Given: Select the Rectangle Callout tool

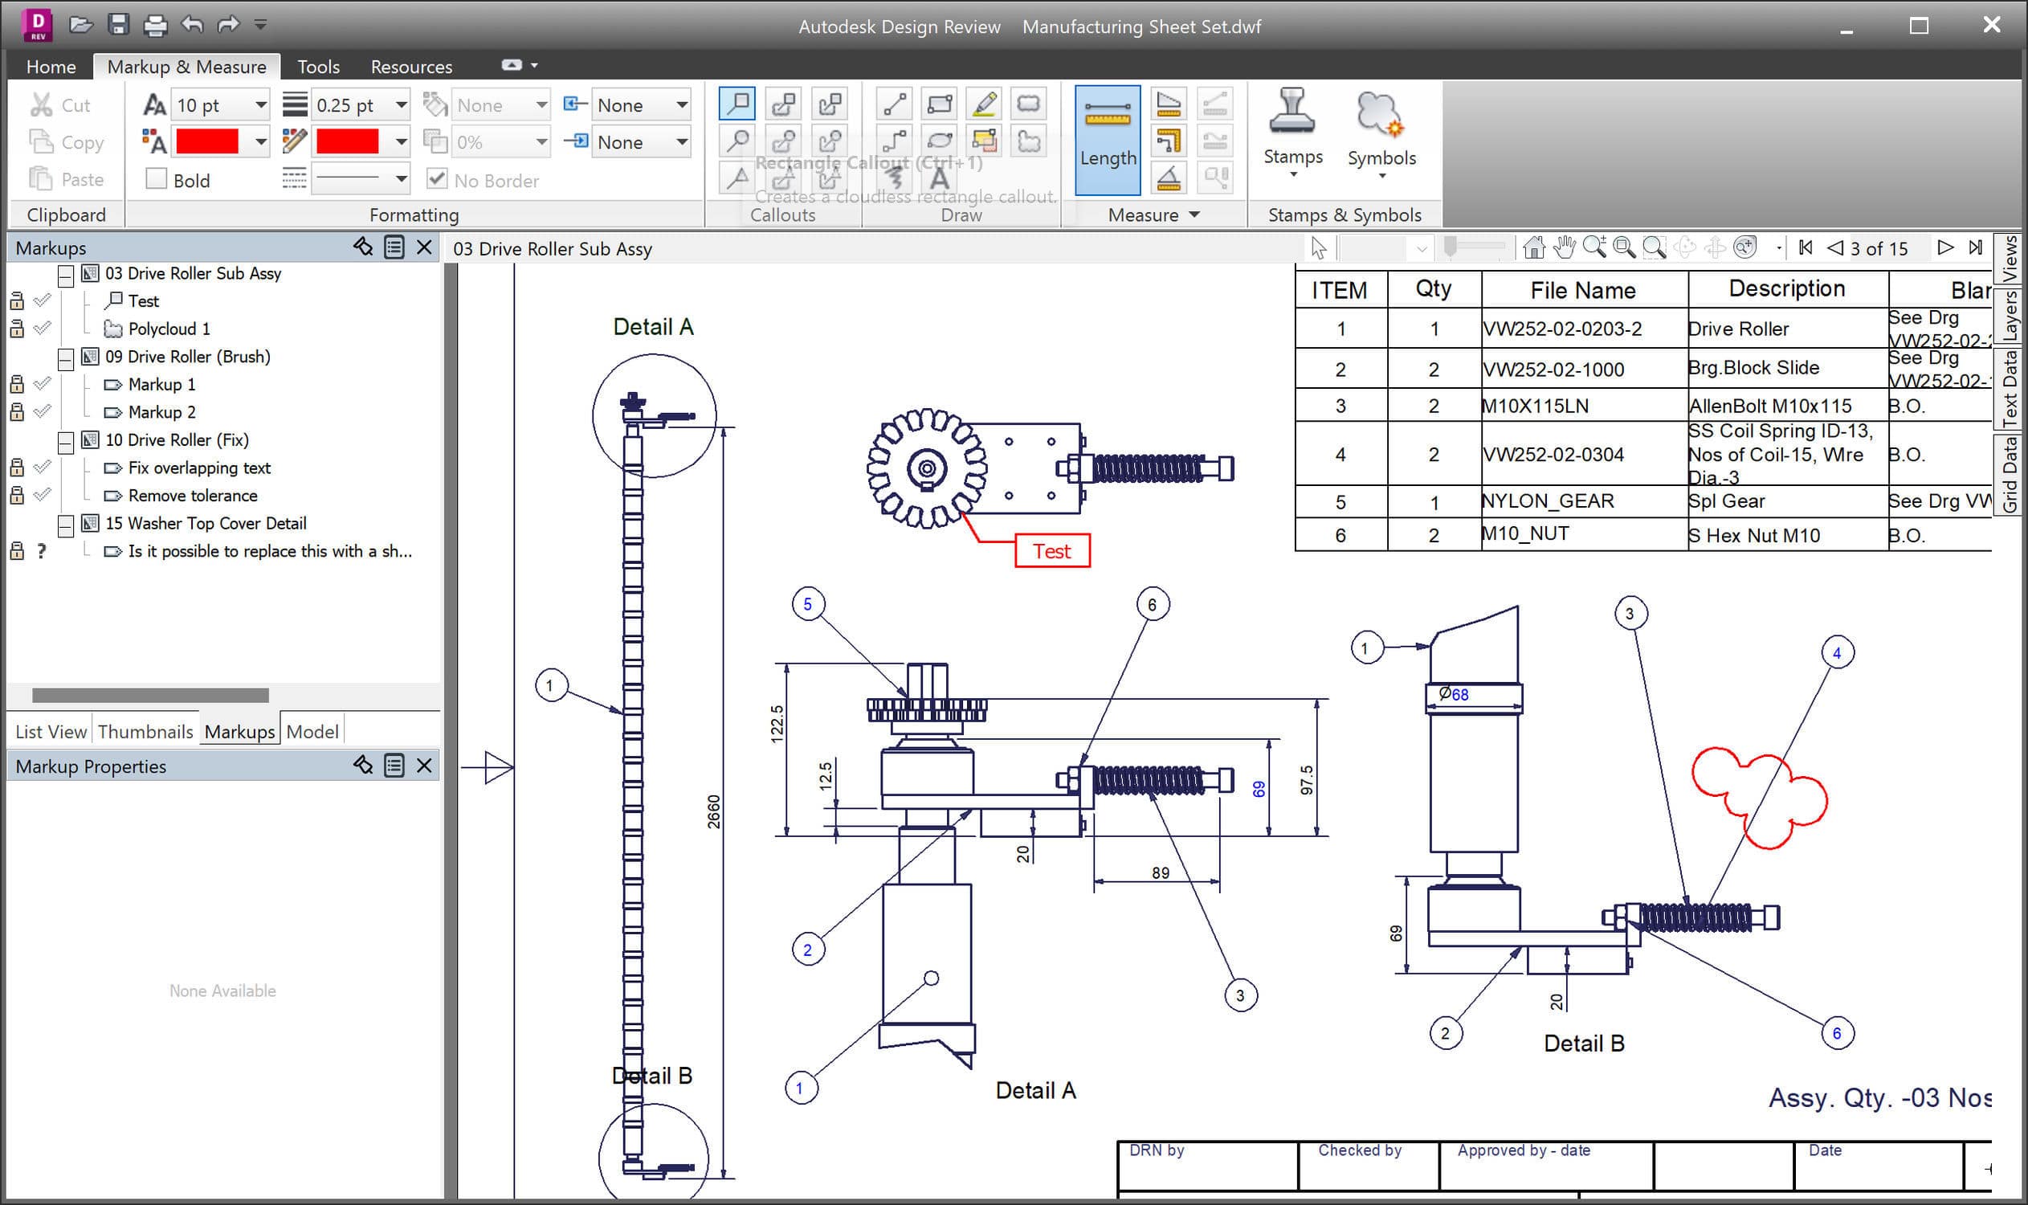Looking at the screenshot, I should tap(737, 104).
